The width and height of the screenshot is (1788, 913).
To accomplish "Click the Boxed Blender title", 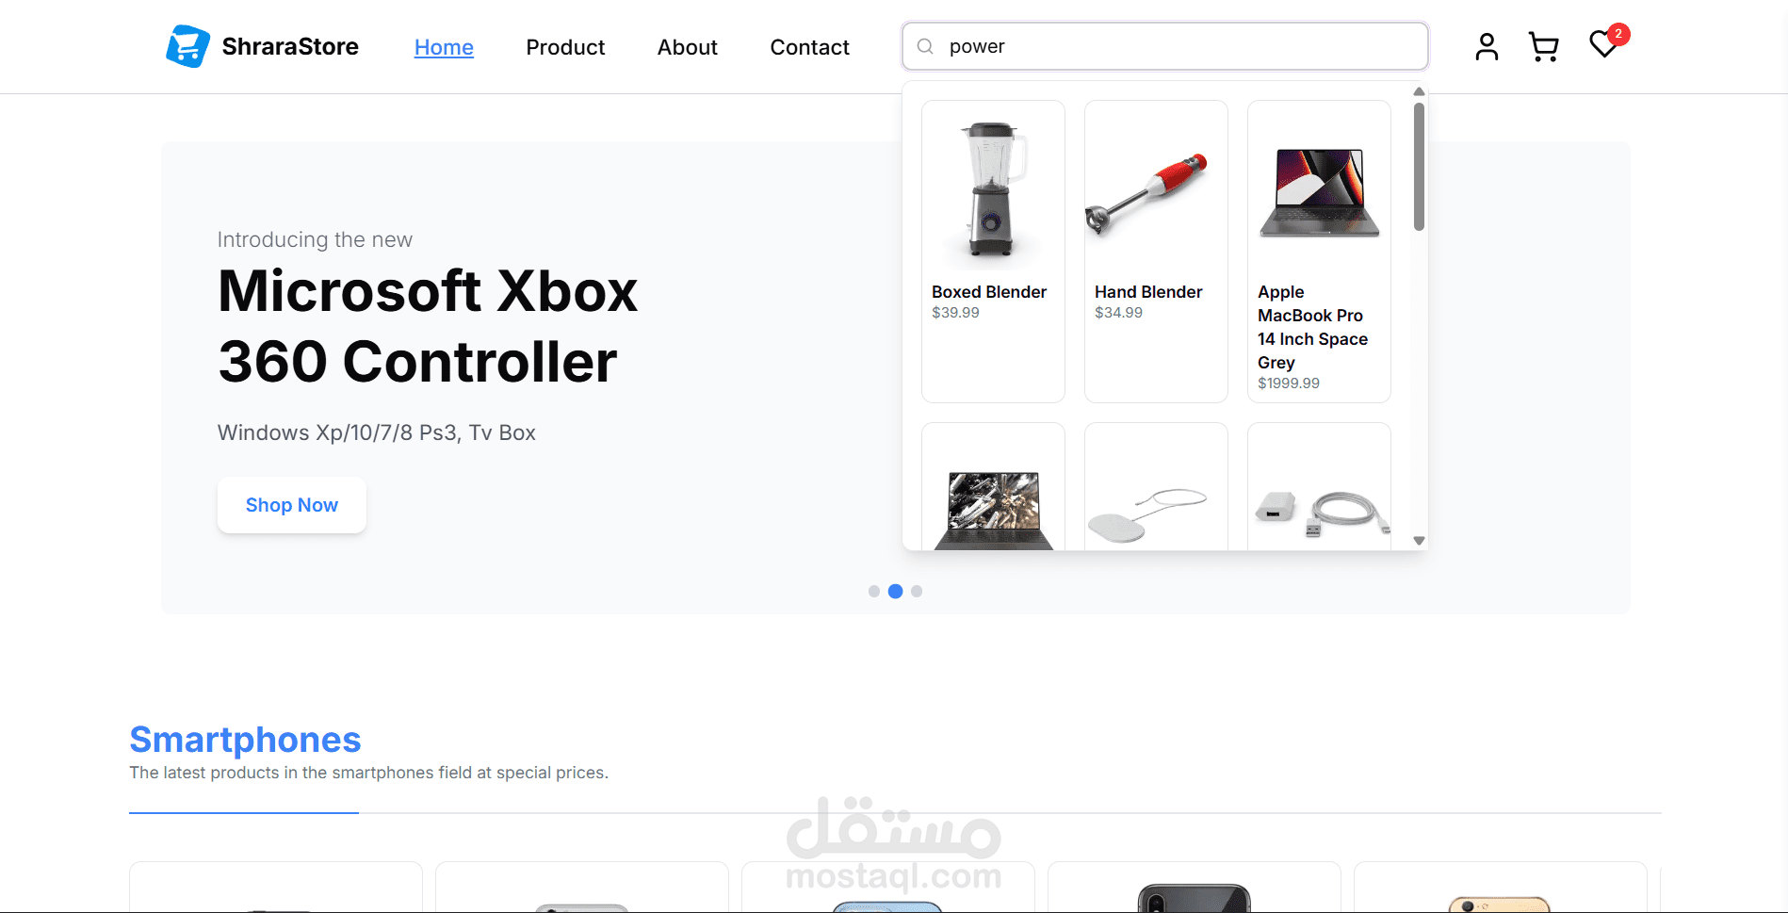I will coord(989,292).
